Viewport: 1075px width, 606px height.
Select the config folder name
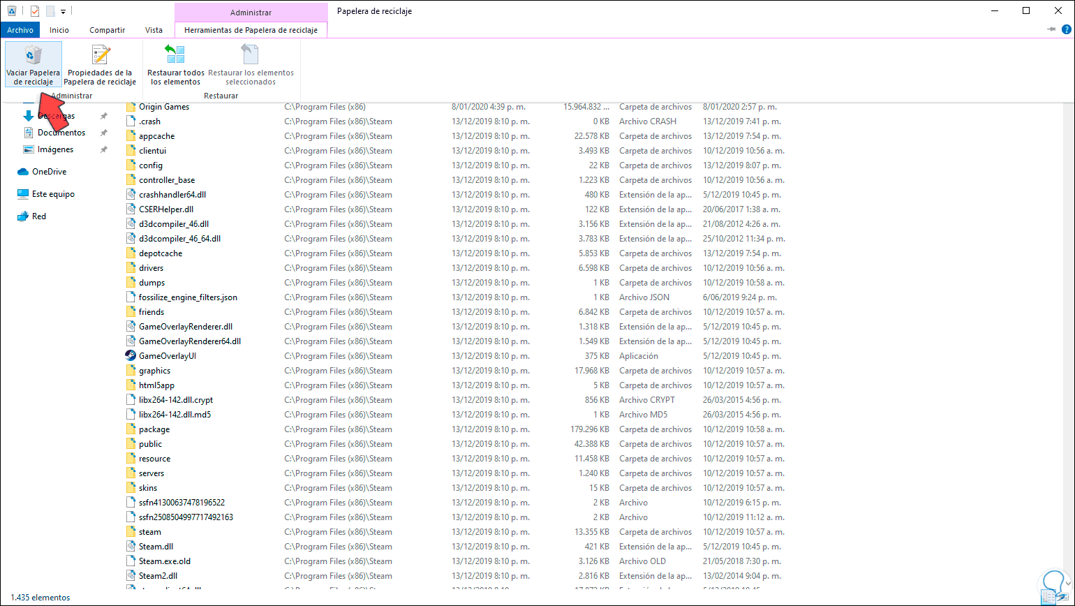pyautogui.click(x=151, y=165)
